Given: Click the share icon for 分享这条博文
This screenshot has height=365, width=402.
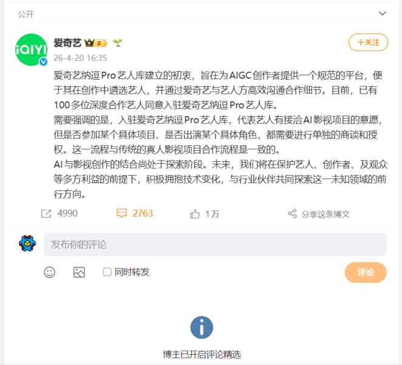Looking at the screenshot, I should coord(292,214).
